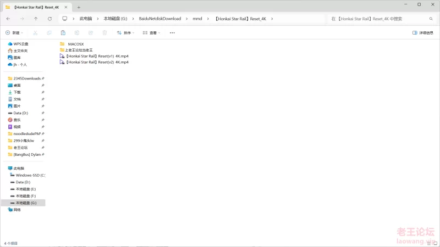Refresh the current folder view
440x247 pixels.
coord(50,19)
